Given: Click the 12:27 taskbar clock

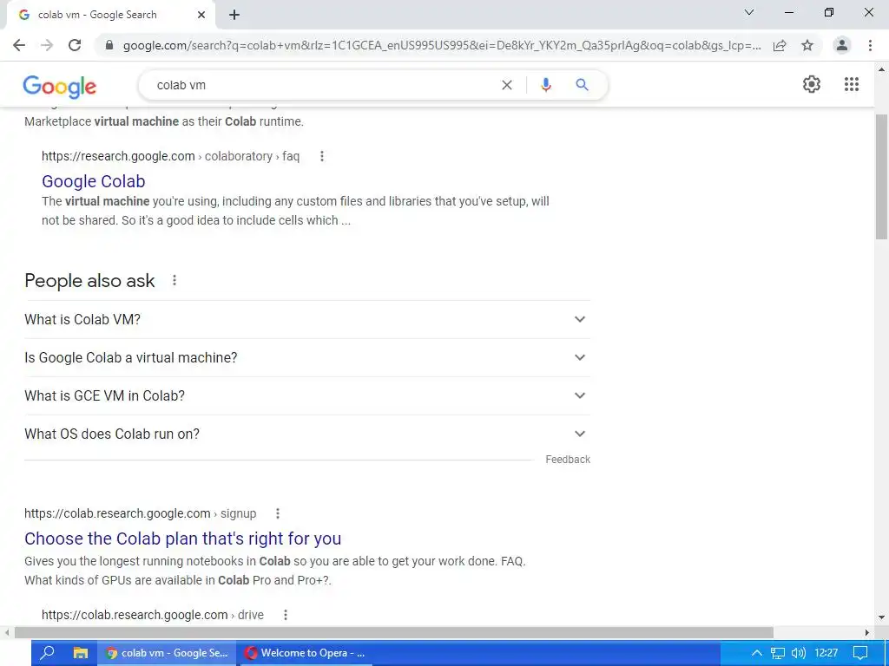Looking at the screenshot, I should [826, 653].
